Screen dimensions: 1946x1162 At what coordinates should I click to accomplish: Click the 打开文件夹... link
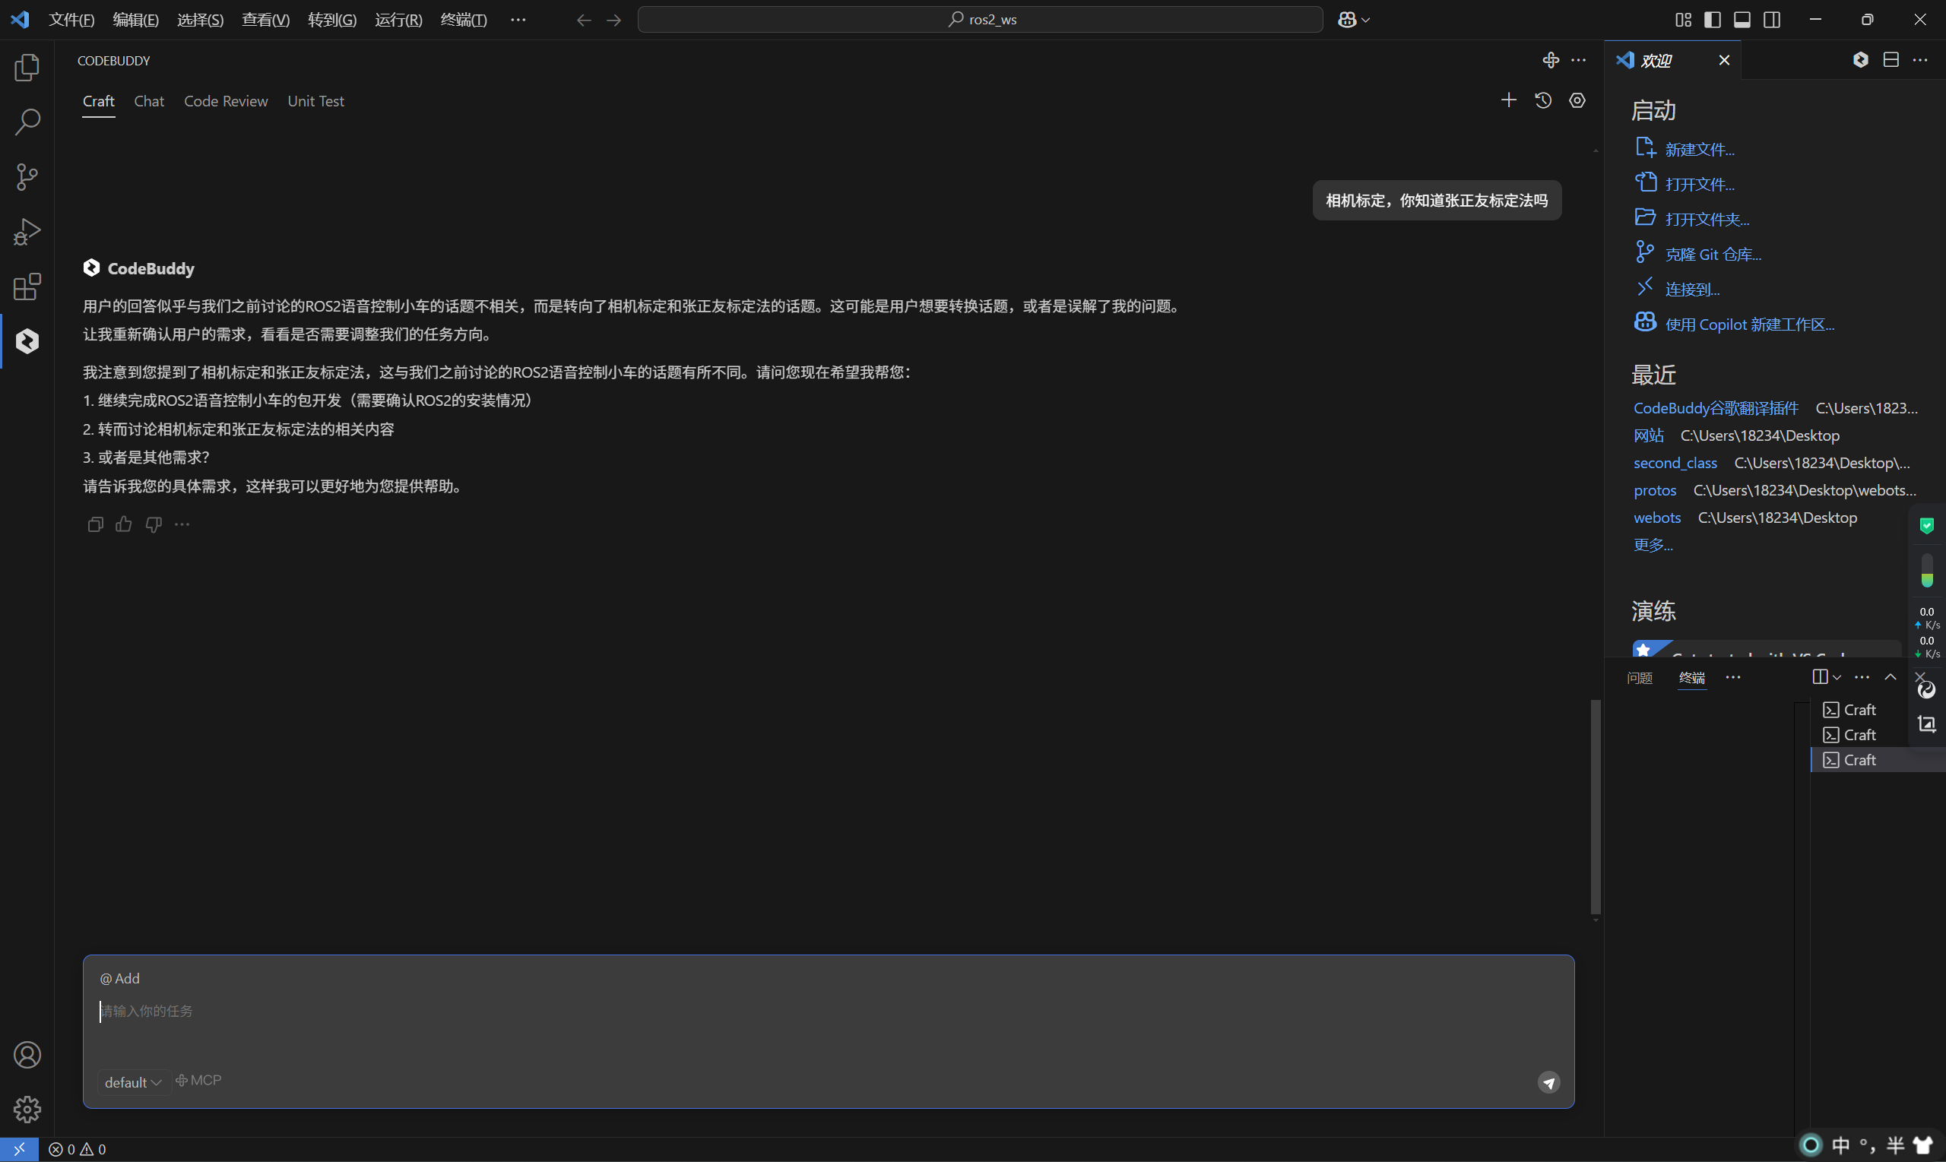[1707, 219]
